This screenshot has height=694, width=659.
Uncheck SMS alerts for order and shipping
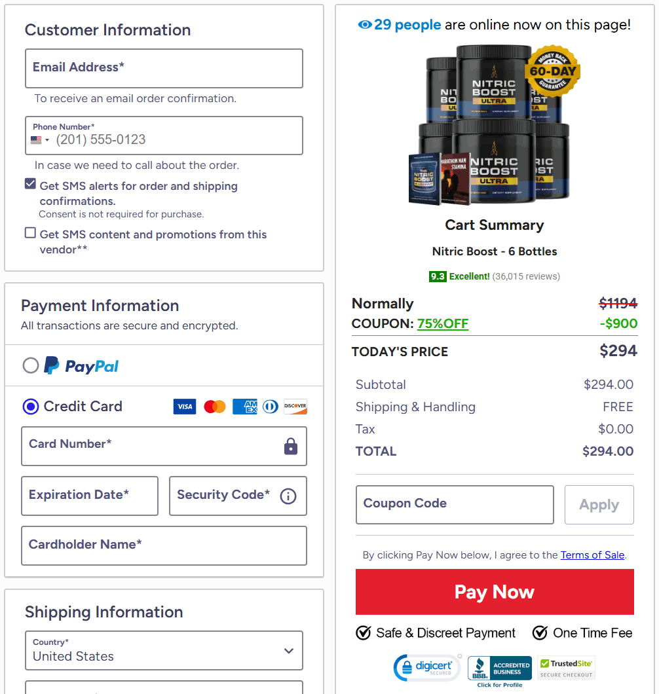[x=30, y=184]
